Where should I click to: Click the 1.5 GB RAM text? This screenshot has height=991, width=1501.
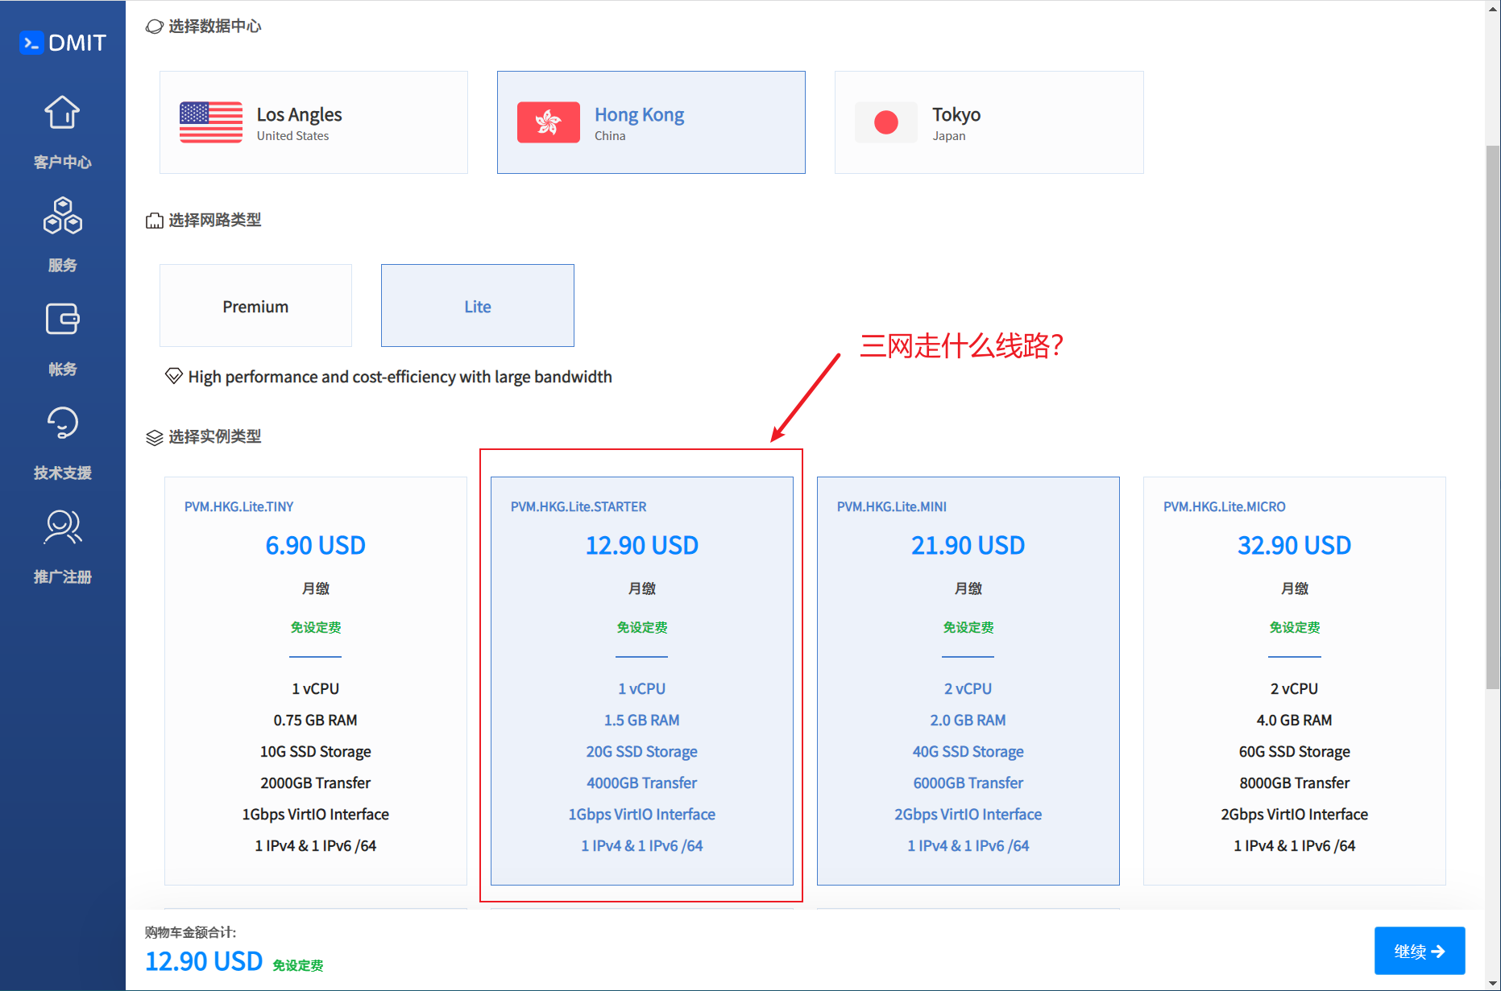pos(642,720)
